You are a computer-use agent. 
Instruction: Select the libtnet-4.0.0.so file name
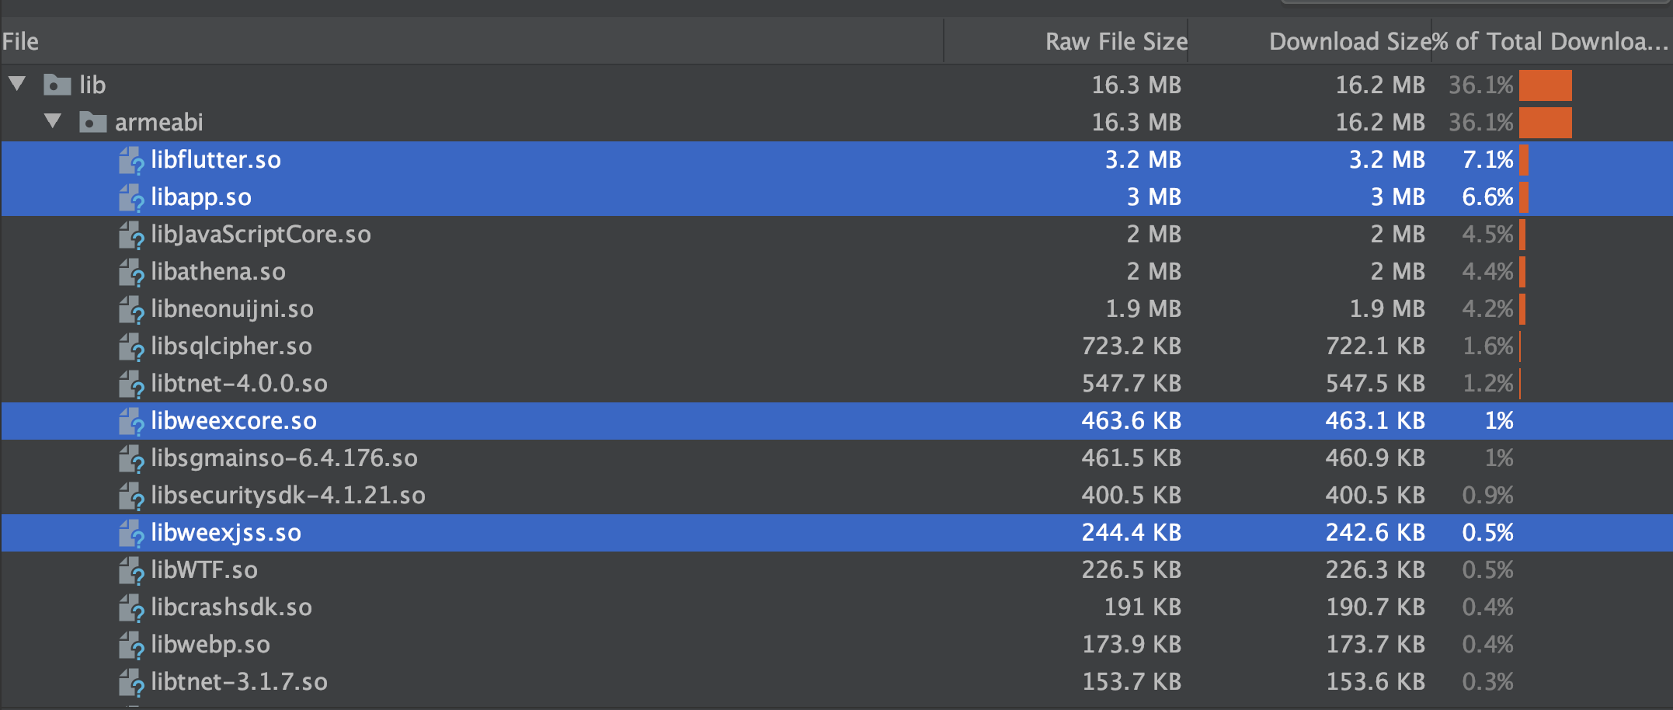(239, 383)
